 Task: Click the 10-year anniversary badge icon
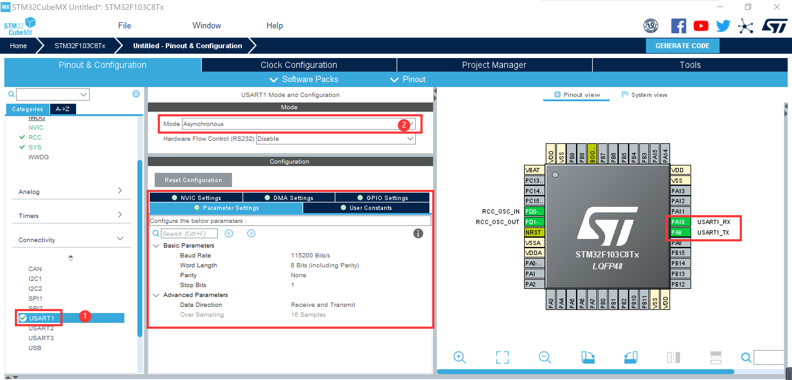[651, 26]
